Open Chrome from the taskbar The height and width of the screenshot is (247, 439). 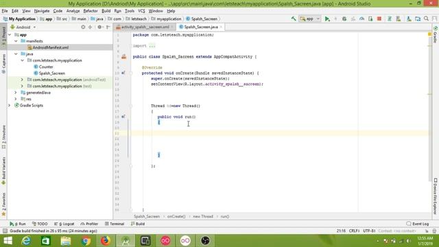click(86, 241)
